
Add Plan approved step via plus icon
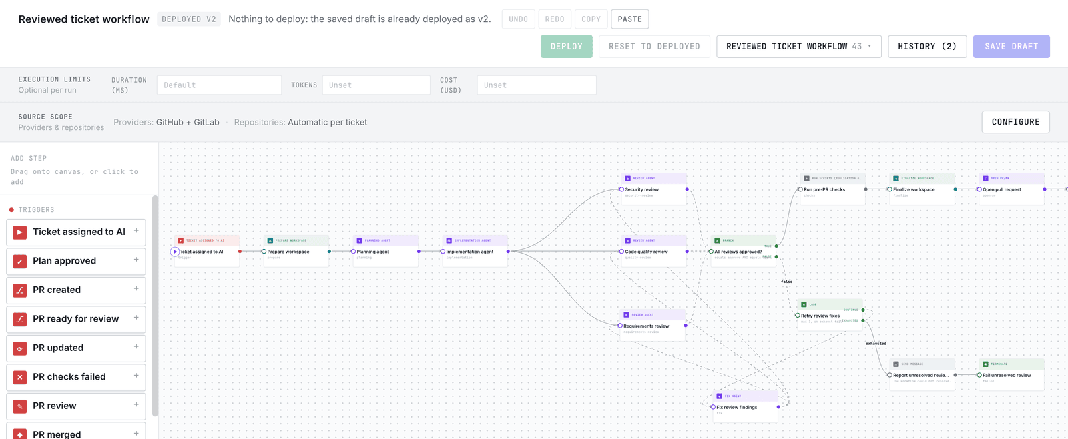coord(136,260)
